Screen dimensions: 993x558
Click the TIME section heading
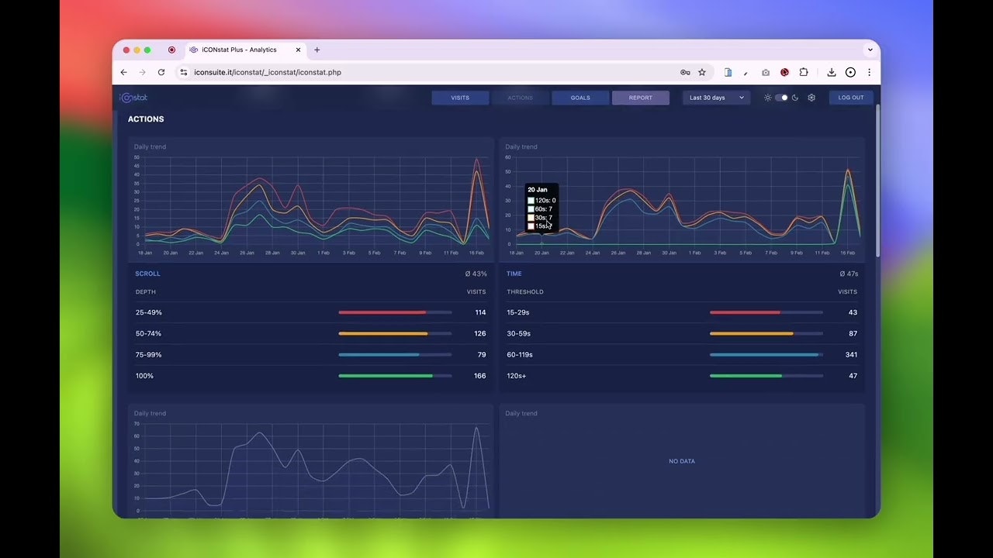514,274
